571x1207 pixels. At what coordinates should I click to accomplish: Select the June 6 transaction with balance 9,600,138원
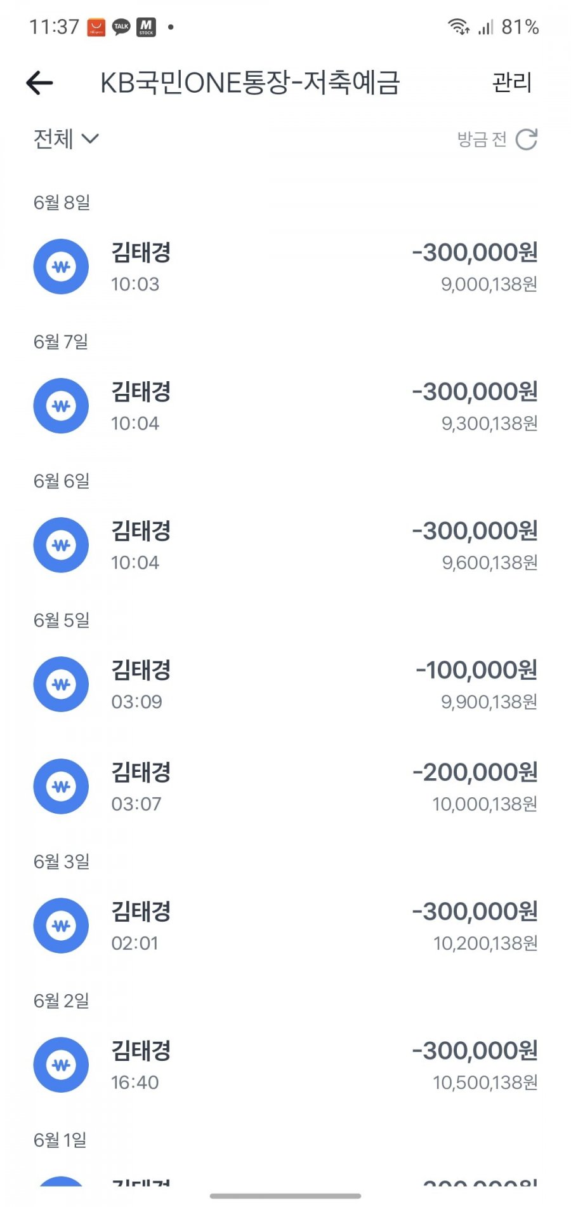tap(285, 545)
